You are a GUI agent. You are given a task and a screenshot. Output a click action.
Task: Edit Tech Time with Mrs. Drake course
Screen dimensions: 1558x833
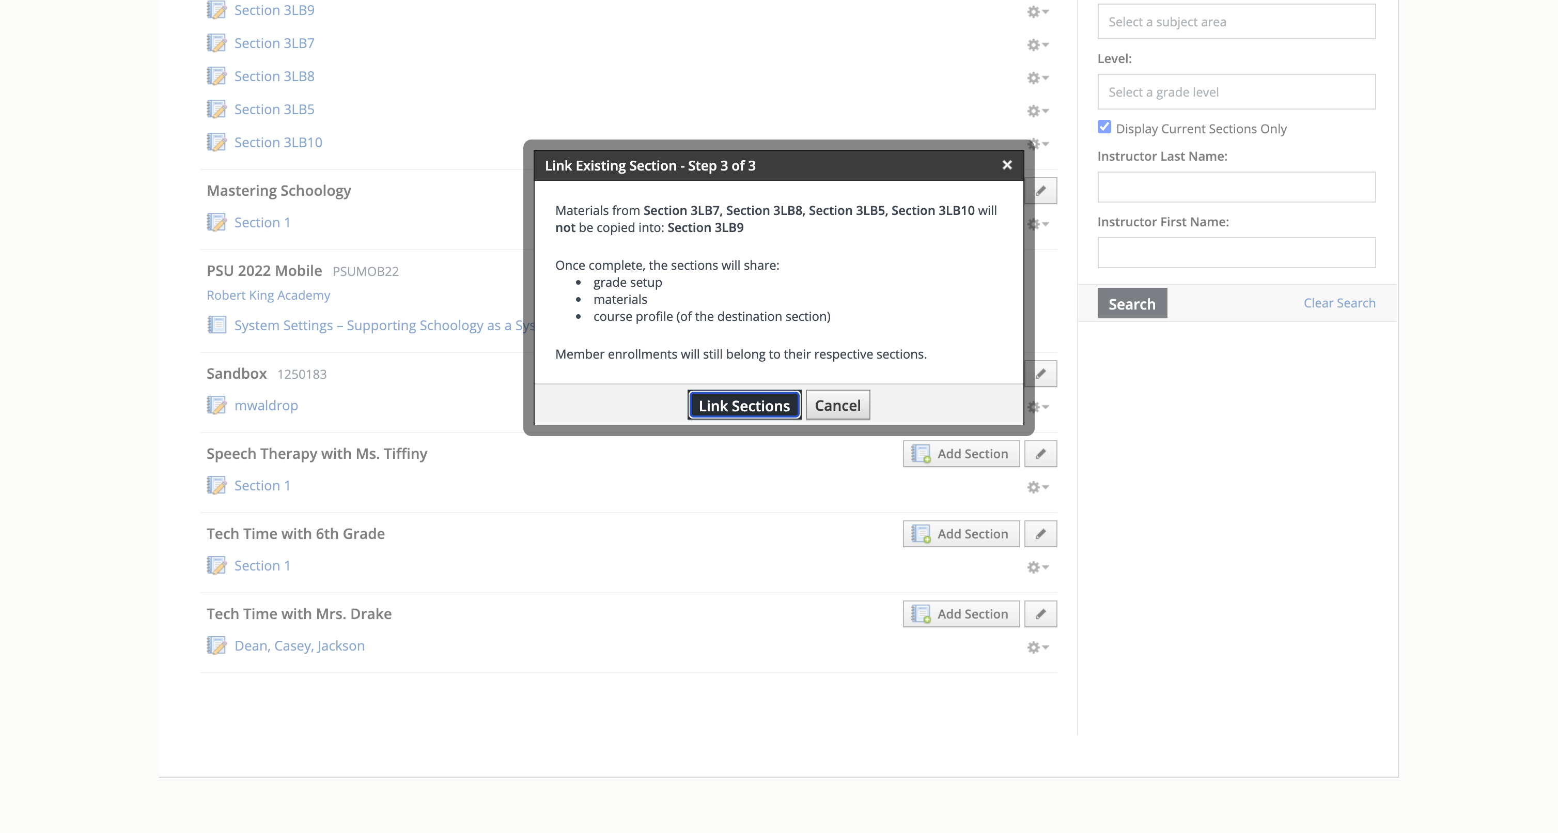(x=1040, y=614)
